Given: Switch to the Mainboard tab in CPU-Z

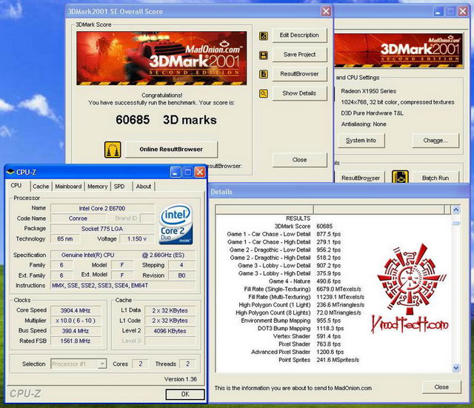Looking at the screenshot, I should [x=68, y=187].
